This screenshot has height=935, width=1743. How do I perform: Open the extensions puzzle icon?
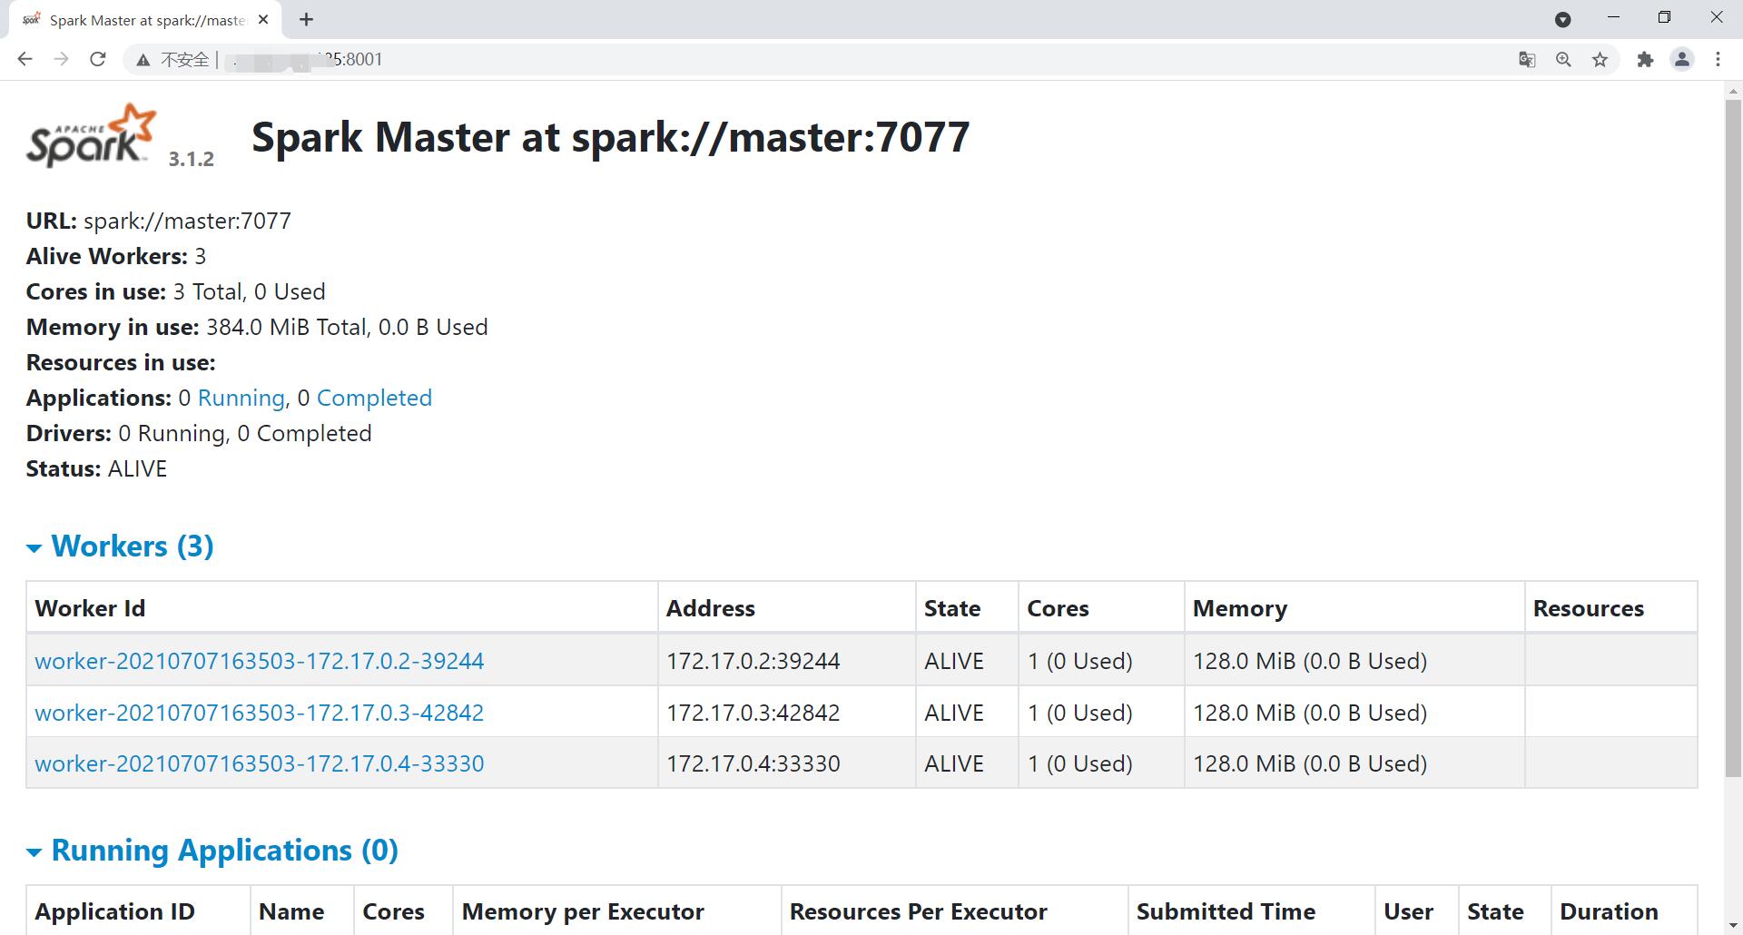(1645, 60)
